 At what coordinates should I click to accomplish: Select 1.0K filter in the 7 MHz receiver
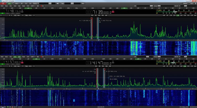click(x=164, y=15)
